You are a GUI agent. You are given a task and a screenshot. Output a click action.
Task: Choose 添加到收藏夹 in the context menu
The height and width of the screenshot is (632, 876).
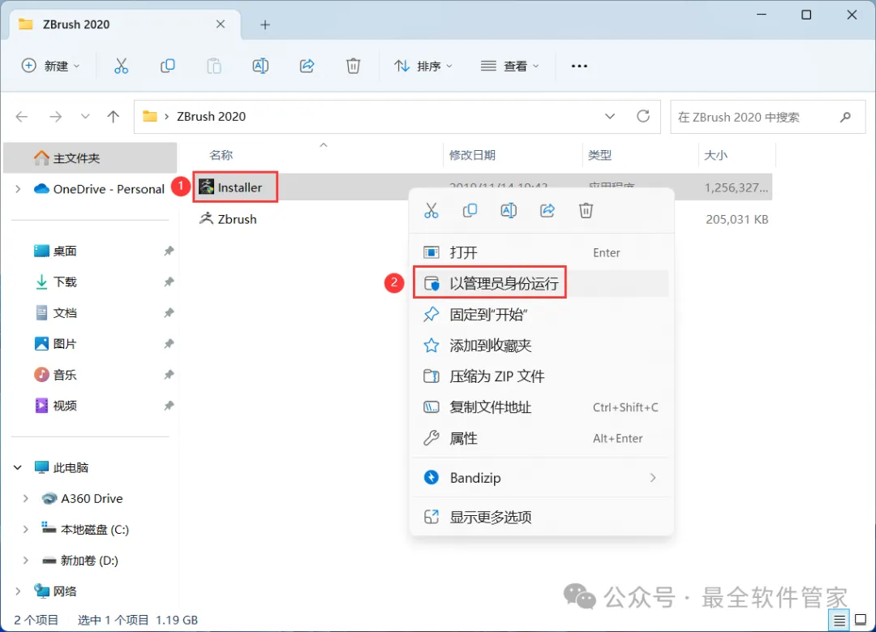(541, 346)
